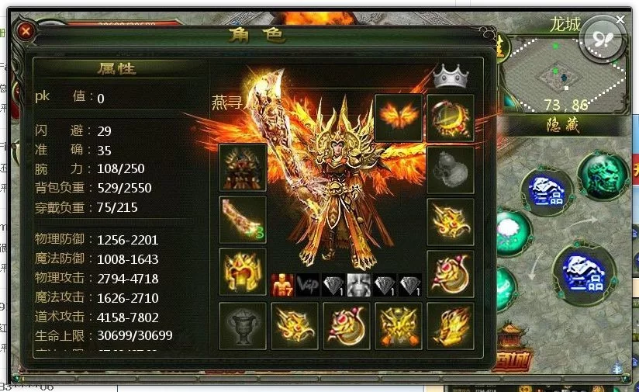Click the grey face mask icon

point(359,285)
